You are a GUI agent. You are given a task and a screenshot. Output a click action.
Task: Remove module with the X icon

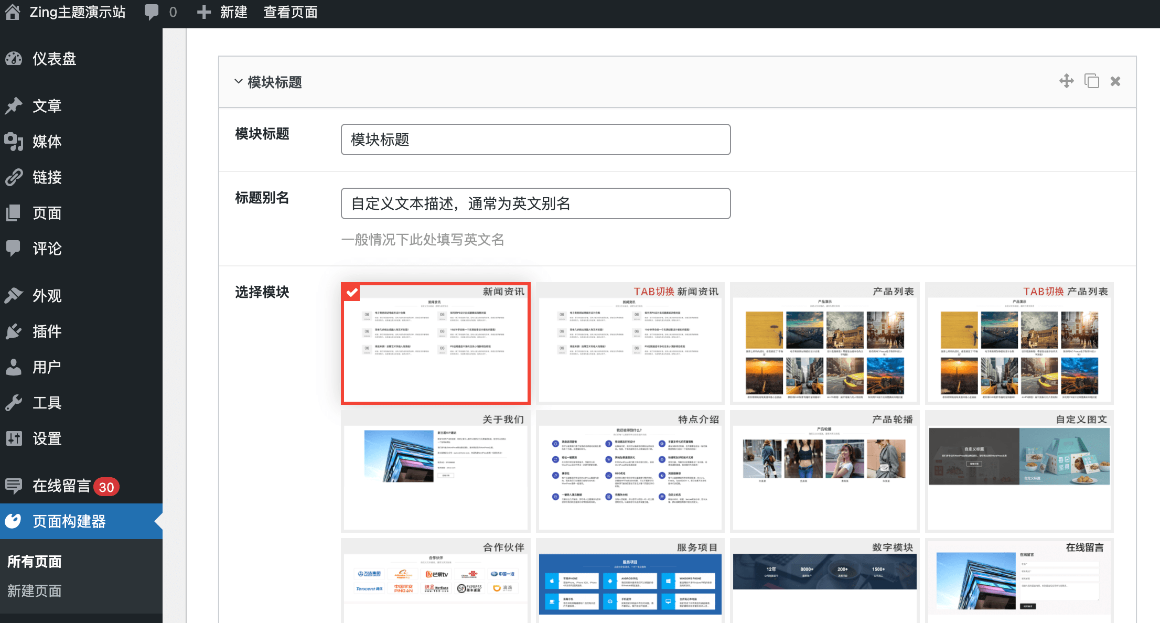1115,81
